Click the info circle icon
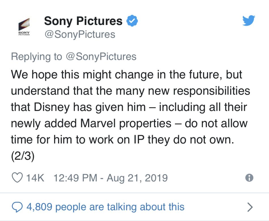Viewport: 269px width, 221px height. [249, 178]
